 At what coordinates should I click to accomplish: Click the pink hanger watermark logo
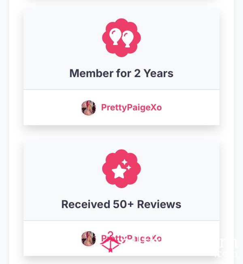coord(110,242)
